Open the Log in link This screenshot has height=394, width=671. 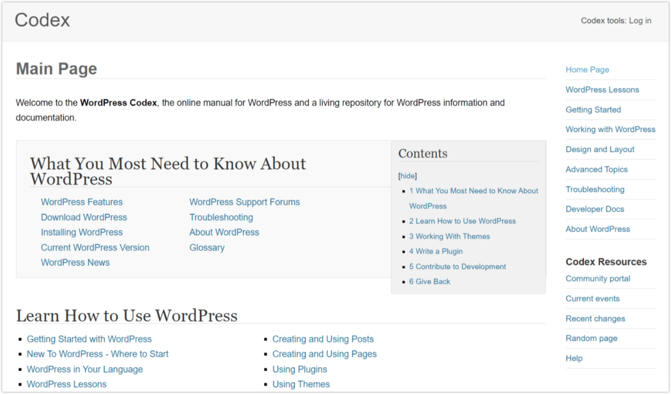[640, 20]
